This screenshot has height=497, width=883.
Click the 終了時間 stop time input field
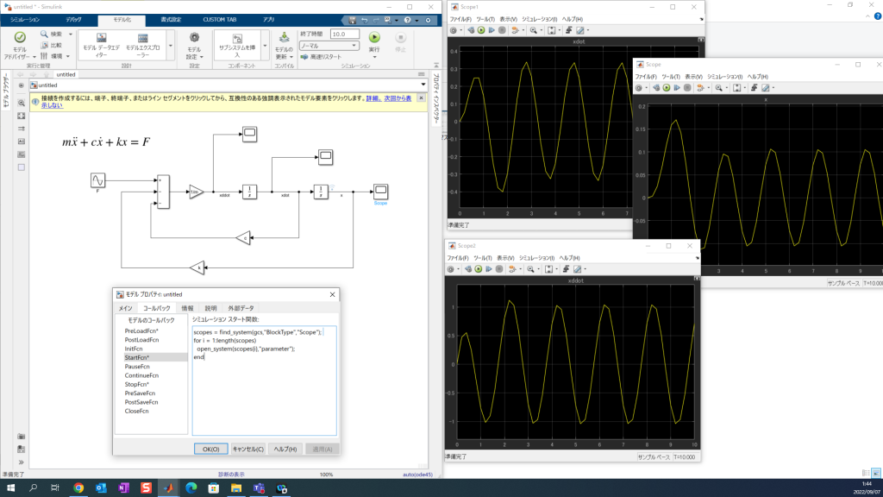point(344,34)
